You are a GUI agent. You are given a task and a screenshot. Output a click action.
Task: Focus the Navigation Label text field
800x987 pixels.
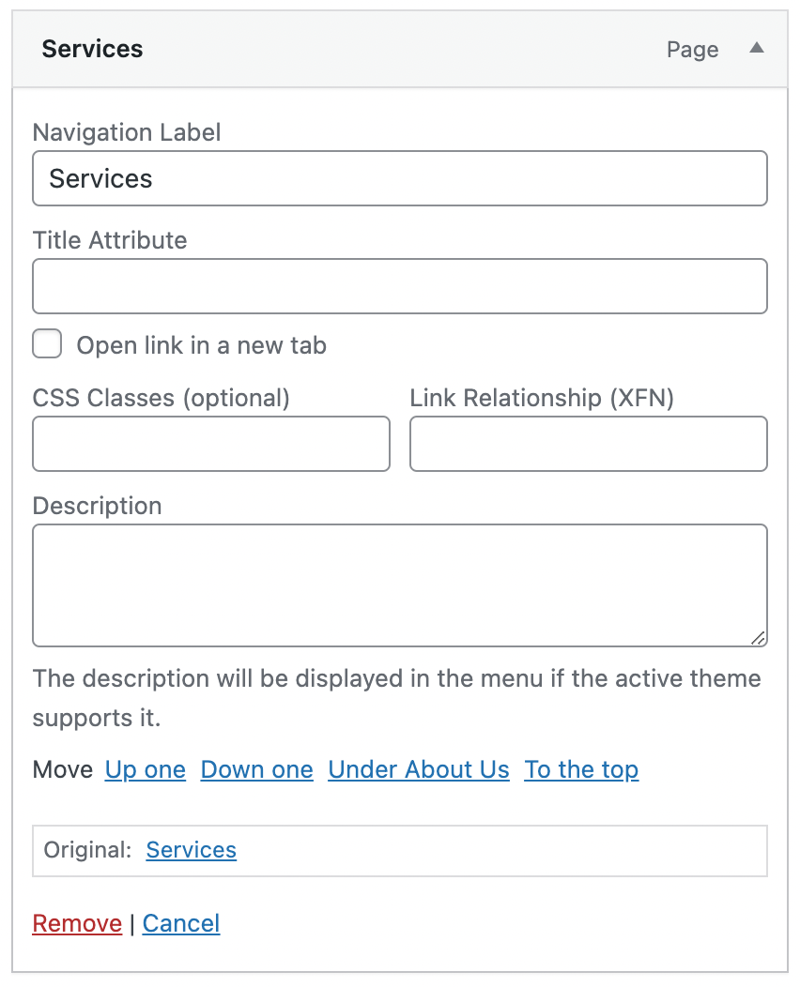point(399,178)
